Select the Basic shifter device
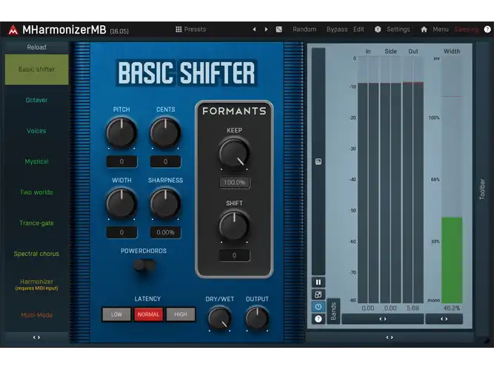The width and height of the screenshot is (494, 370). (x=36, y=70)
